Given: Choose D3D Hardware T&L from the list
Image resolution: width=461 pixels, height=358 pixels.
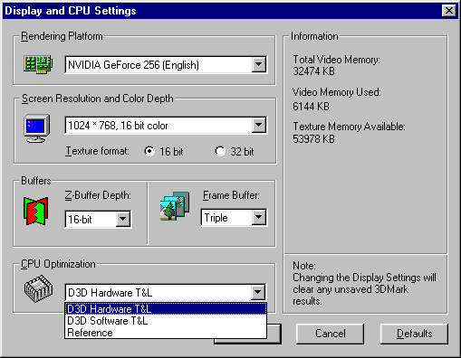Looking at the screenshot, I should tap(166, 309).
